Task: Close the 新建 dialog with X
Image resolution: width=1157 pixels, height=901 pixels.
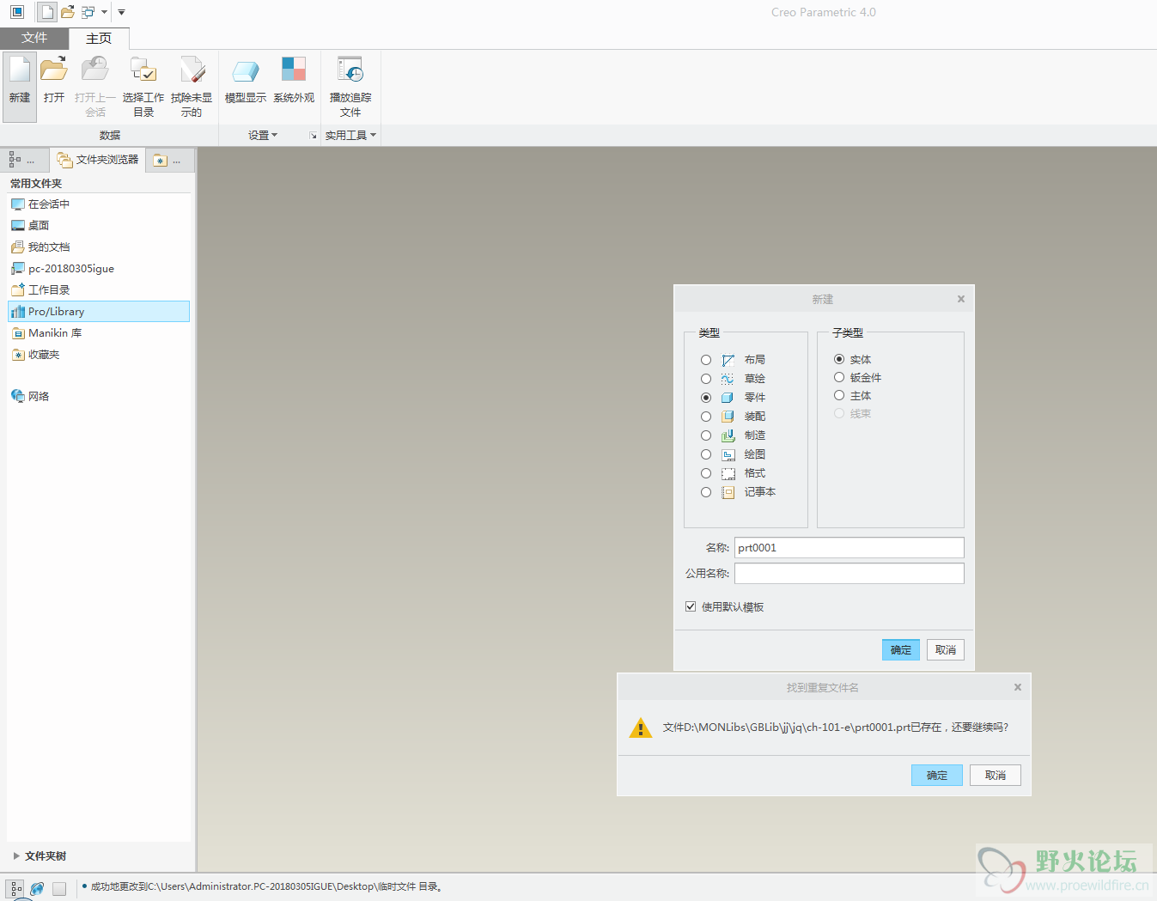Action: tap(961, 299)
